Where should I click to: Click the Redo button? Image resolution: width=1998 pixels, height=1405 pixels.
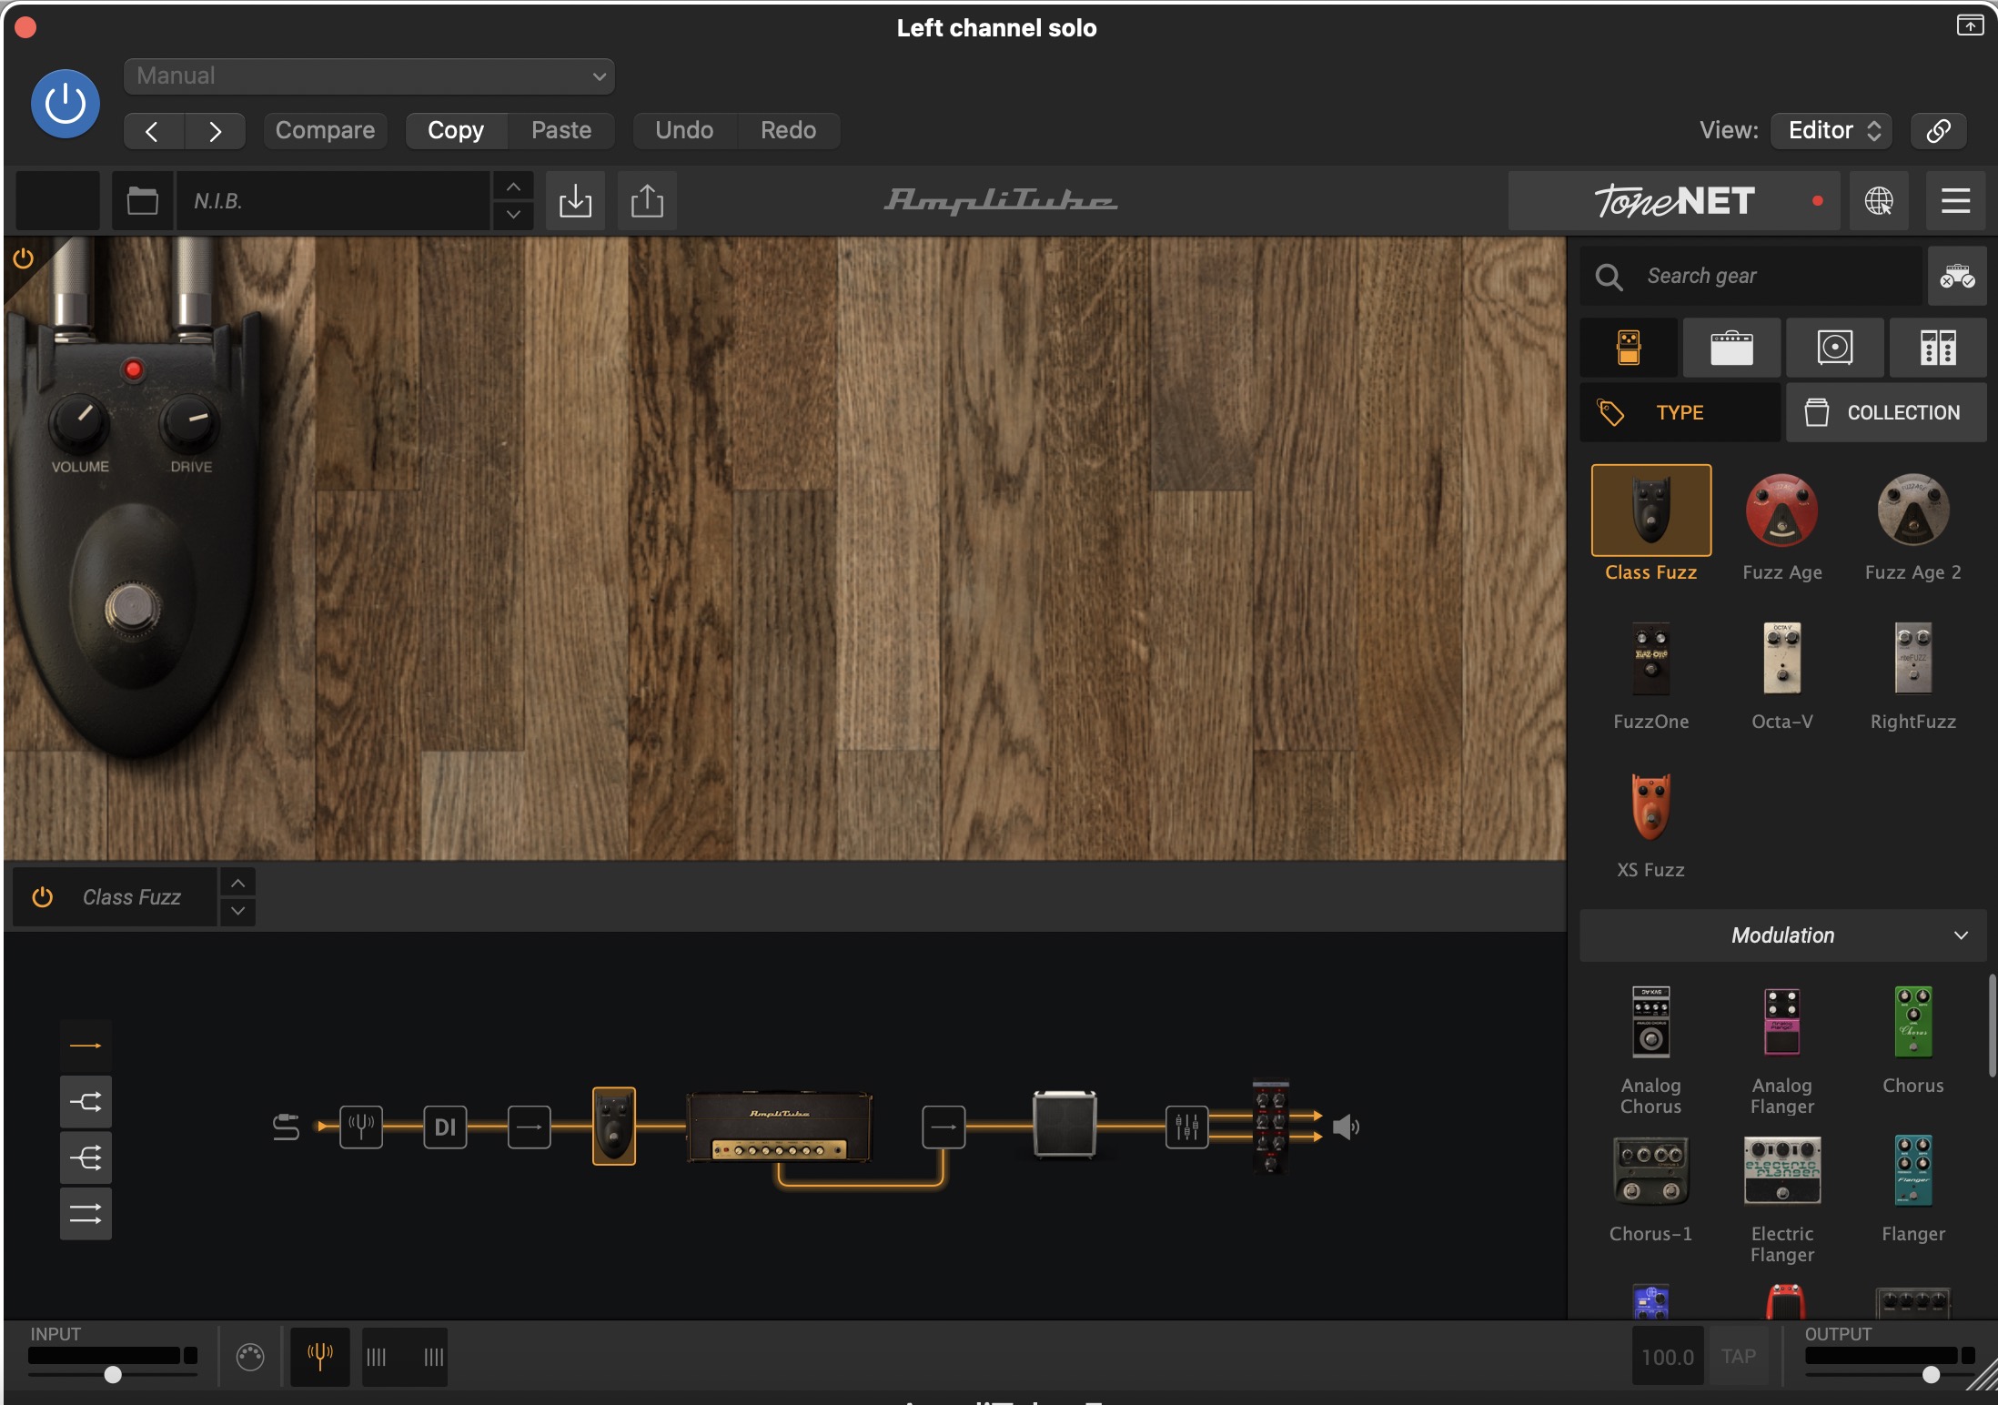pos(788,130)
